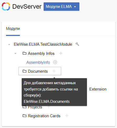
Task: Open the Модули ELMA dropdown menu
Action: click(x=61, y=7)
